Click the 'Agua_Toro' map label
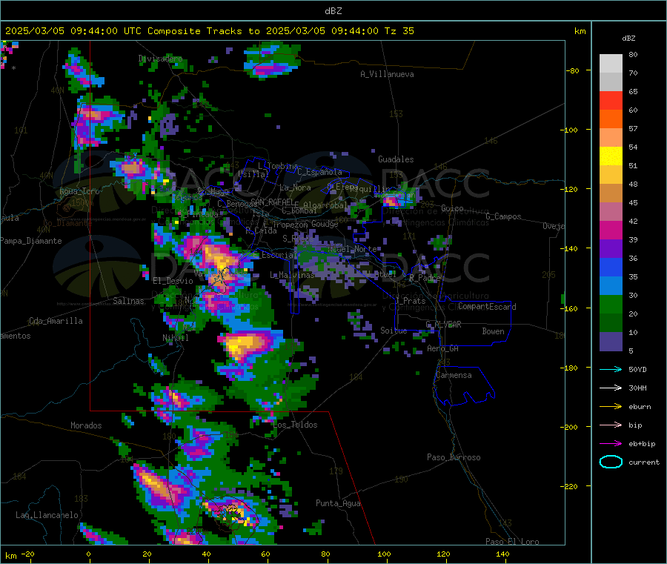This screenshot has height=564, width=667. click(79, 191)
